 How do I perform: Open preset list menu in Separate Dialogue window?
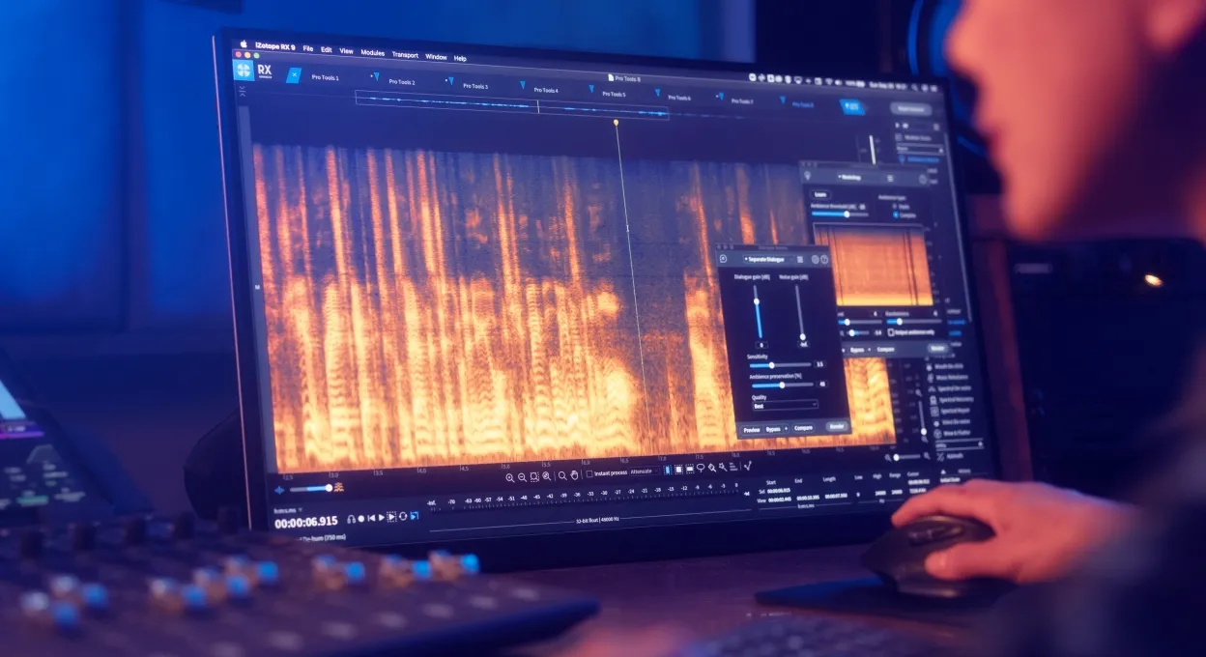(800, 259)
